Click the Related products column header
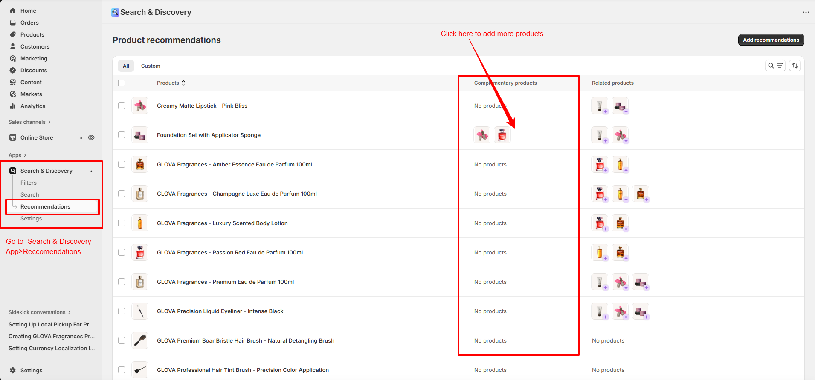 (x=613, y=83)
